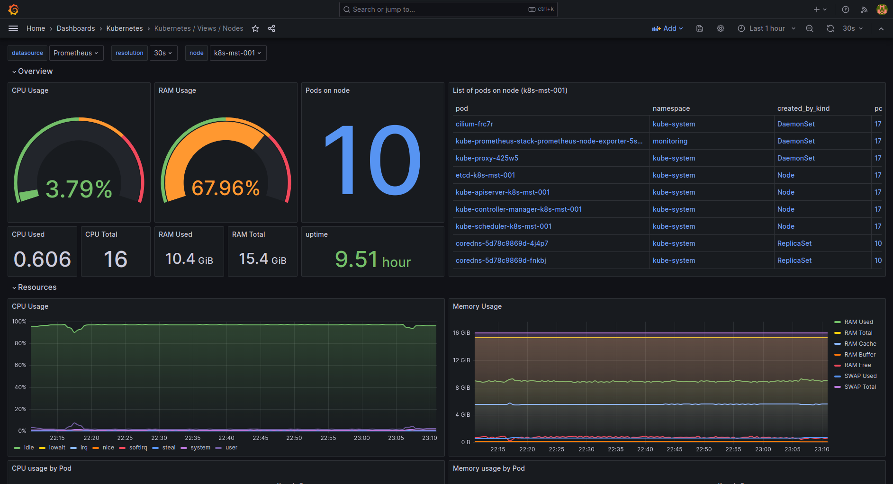This screenshot has height=484, width=893.
Task: Click the share dashboard icon
Action: [x=271, y=28]
